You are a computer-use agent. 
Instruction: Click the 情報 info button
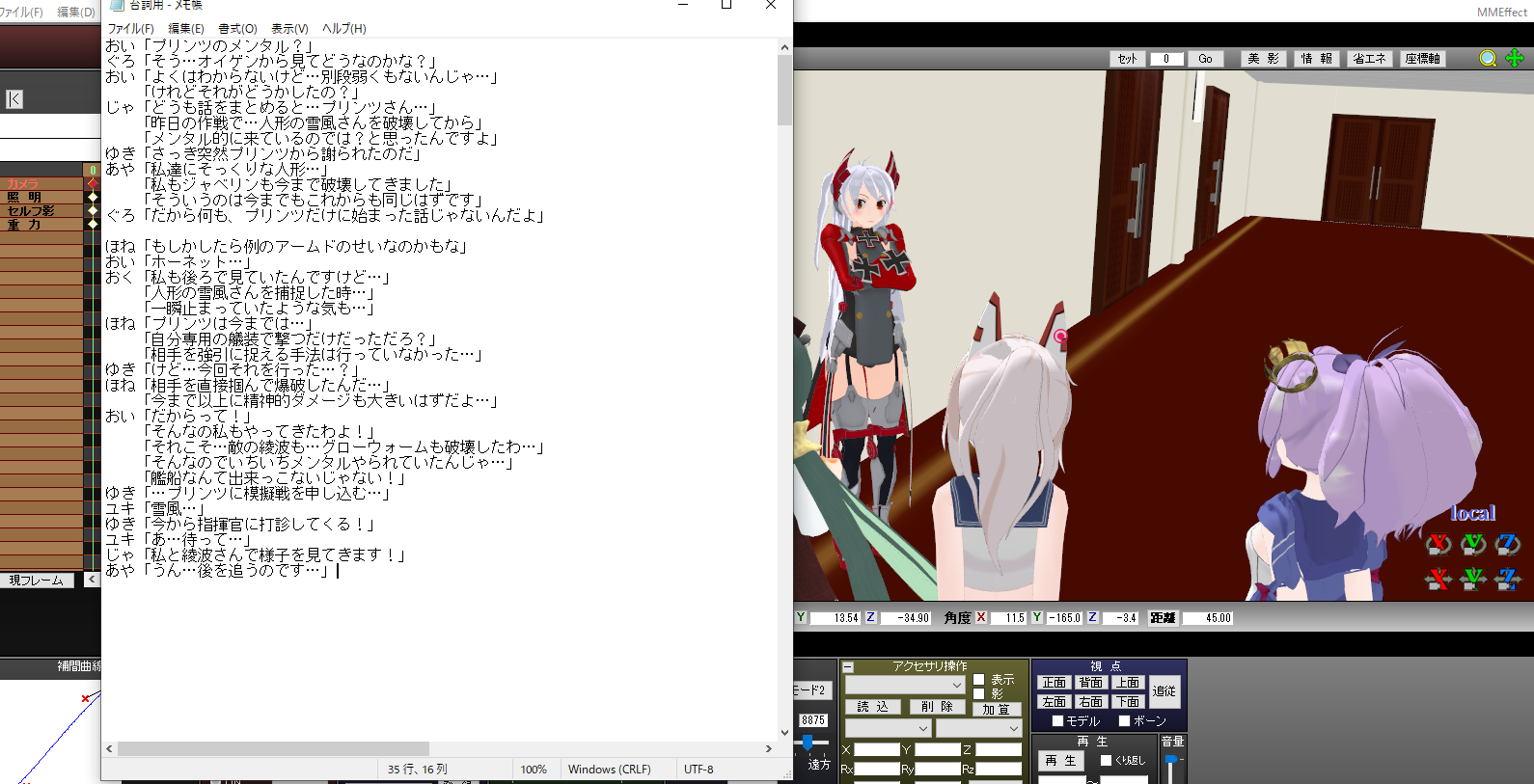[1317, 59]
